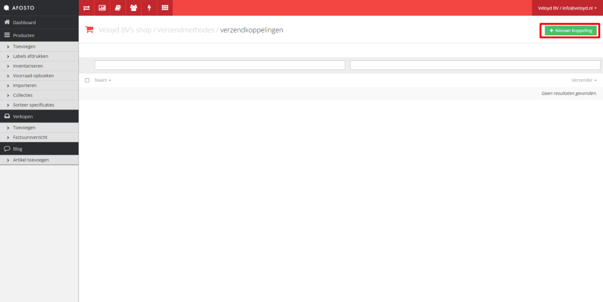
Task: Click the red shopping cart icon
Action: 89,30
